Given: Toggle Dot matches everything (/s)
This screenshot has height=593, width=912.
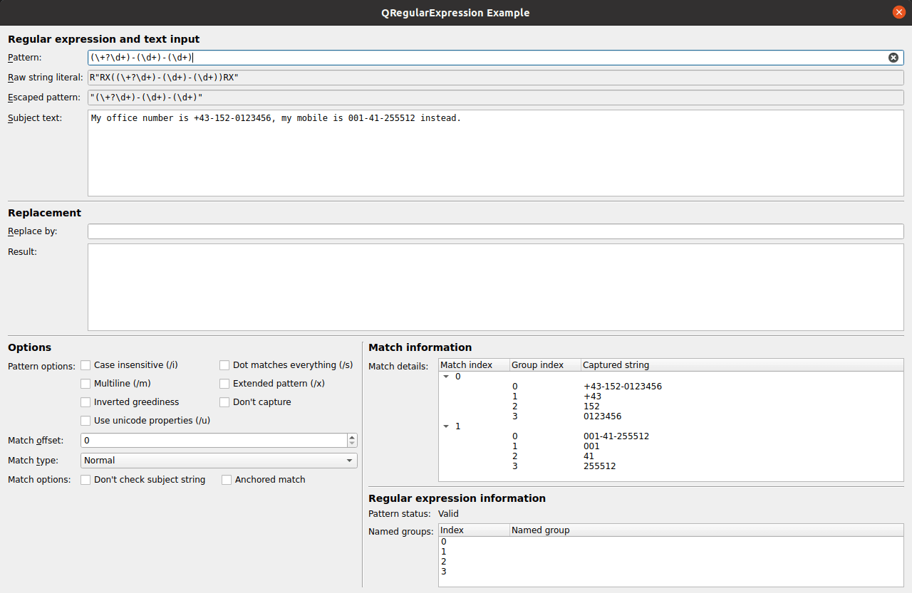Looking at the screenshot, I should point(225,365).
